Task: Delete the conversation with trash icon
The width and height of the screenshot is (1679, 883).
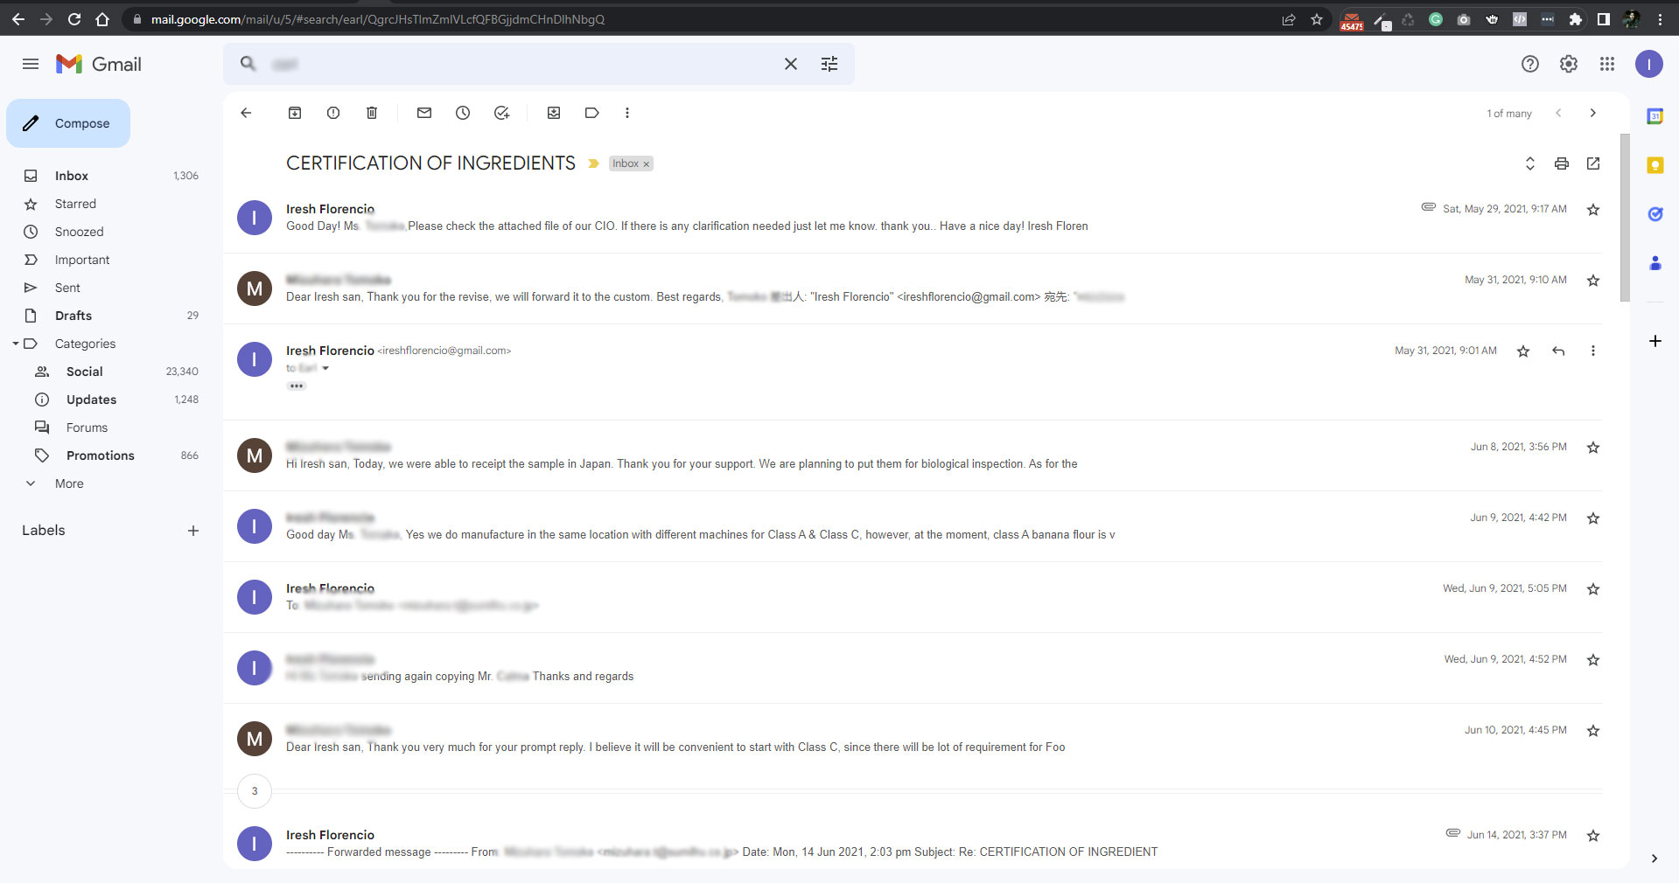Action: coord(372,113)
